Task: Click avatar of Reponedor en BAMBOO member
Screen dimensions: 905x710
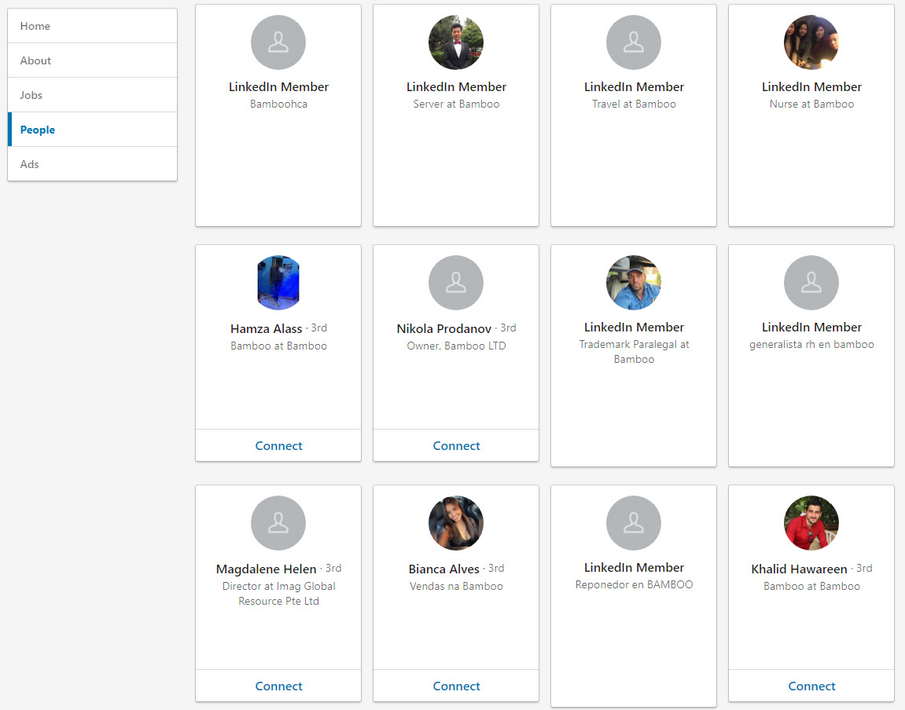Action: point(634,523)
